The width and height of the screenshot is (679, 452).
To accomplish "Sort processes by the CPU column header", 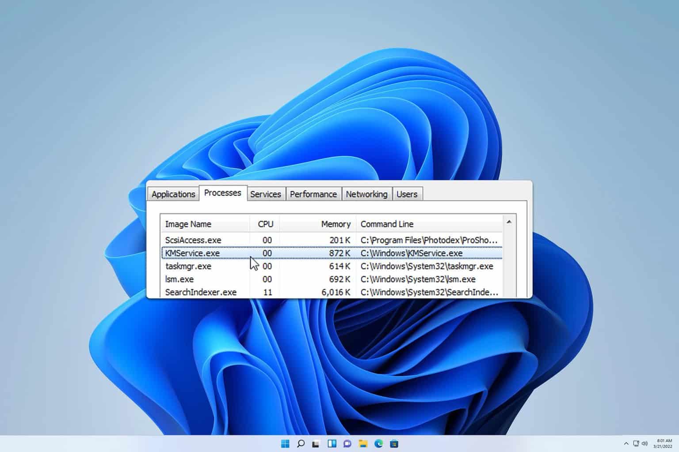I will coord(265,224).
